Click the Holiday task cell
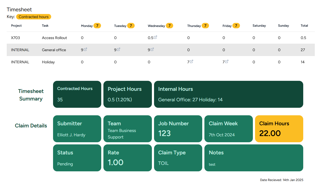Screen dimensions: 321x184 48,62
